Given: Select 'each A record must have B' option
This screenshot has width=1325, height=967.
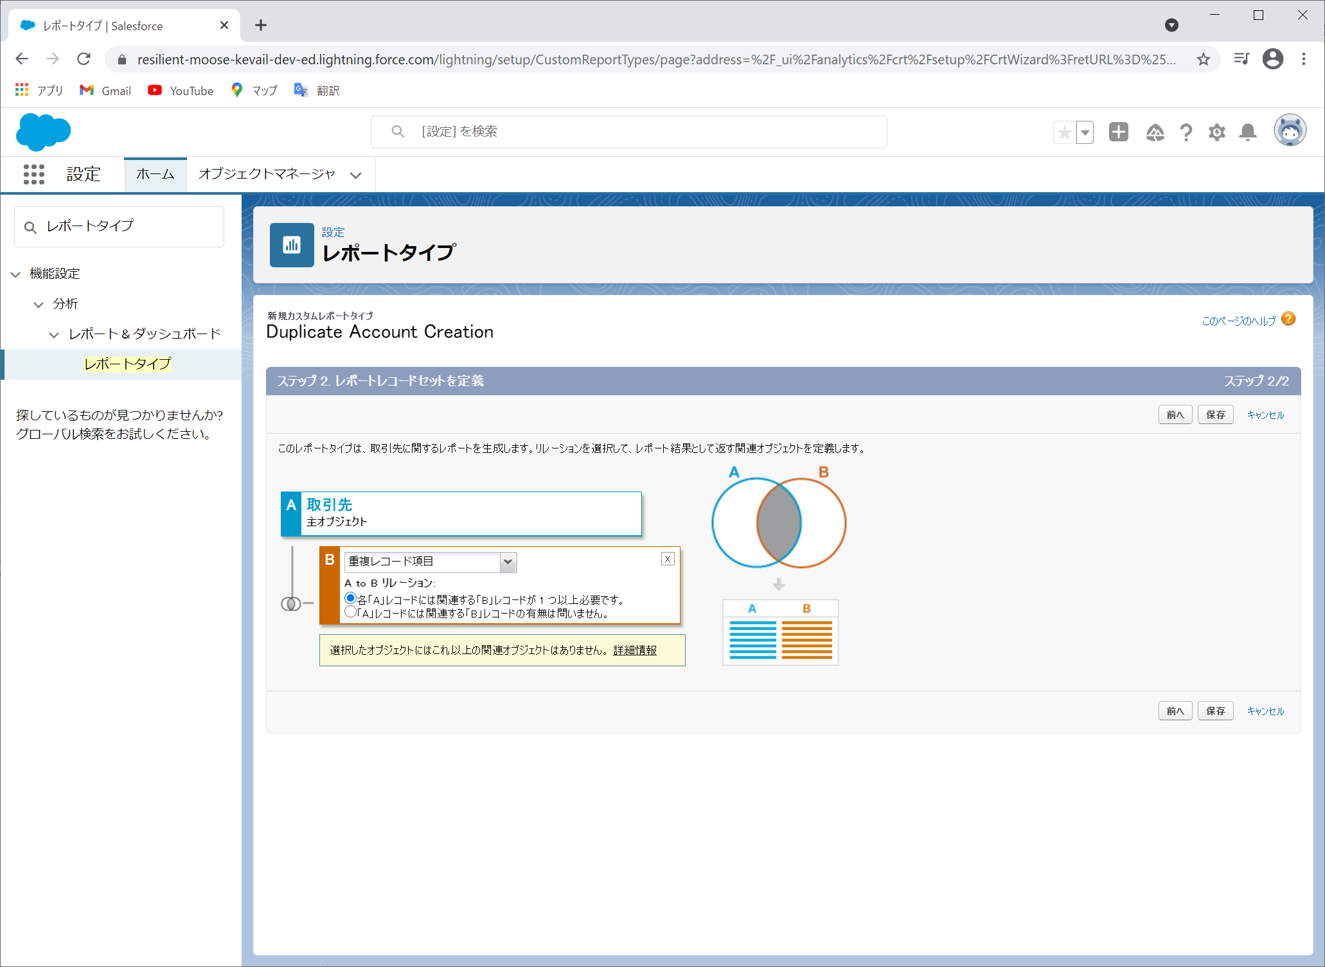Looking at the screenshot, I should 350,598.
